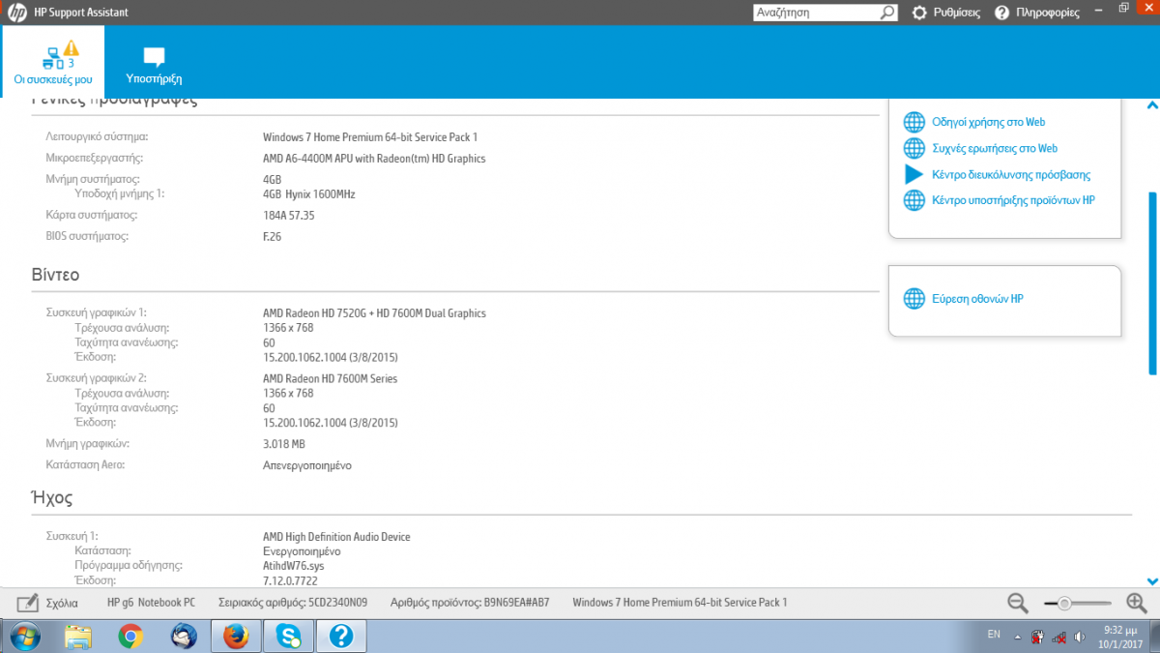Click BIOS version F.26
The height and width of the screenshot is (653, 1160).
(272, 236)
